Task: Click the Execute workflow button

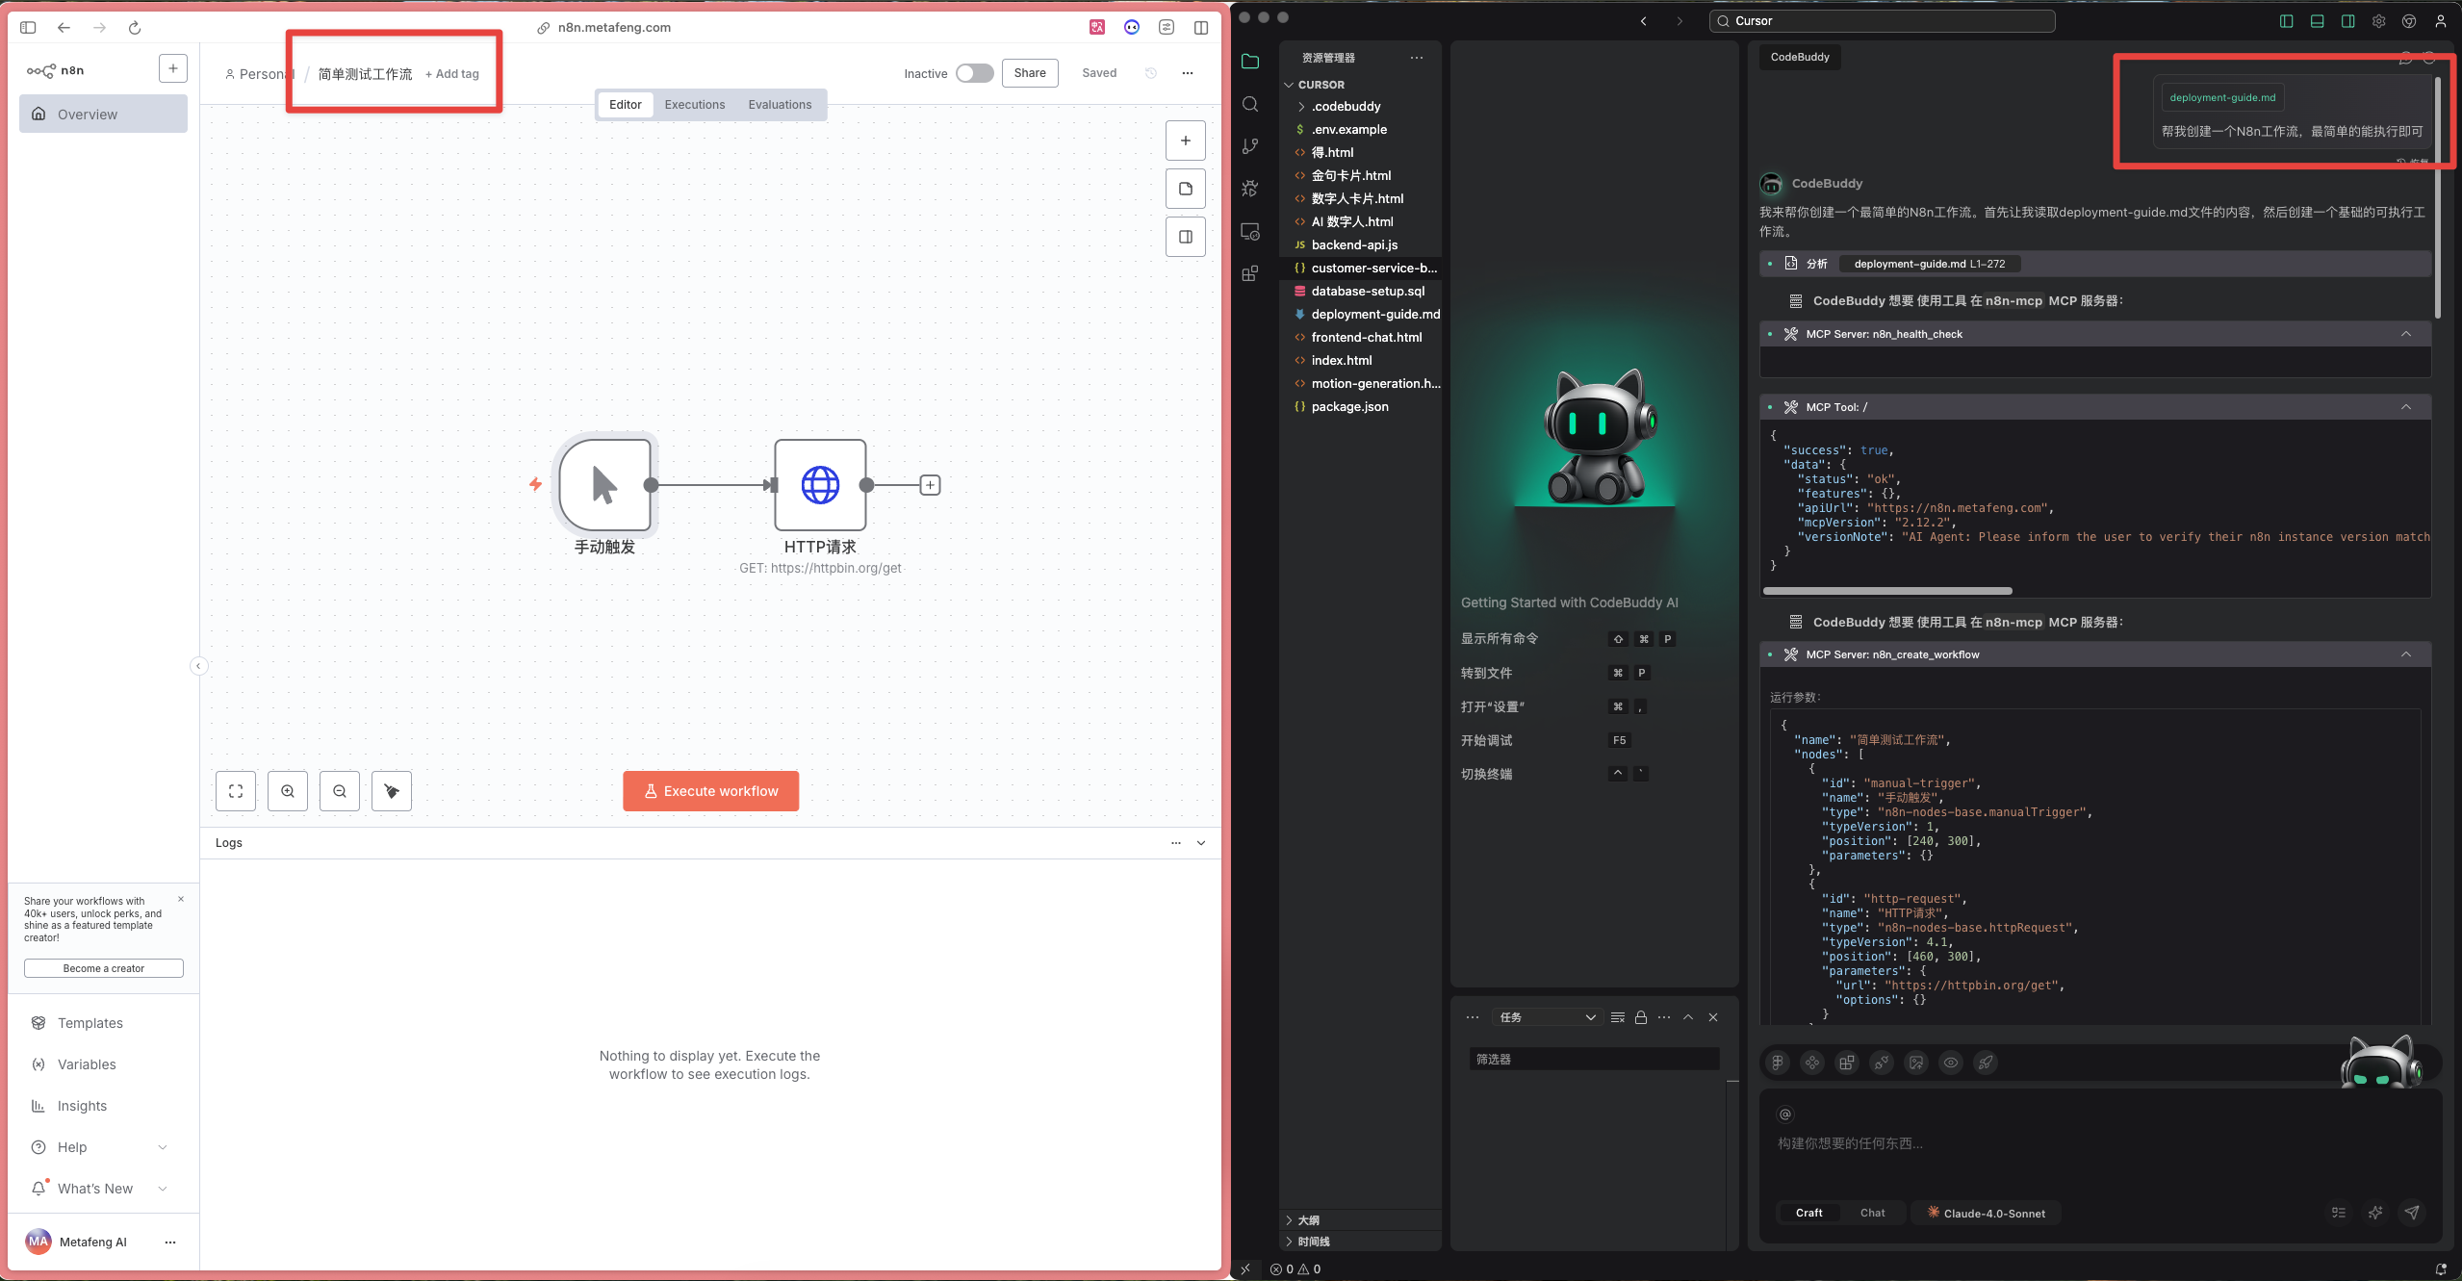Action: pos(711,791)
